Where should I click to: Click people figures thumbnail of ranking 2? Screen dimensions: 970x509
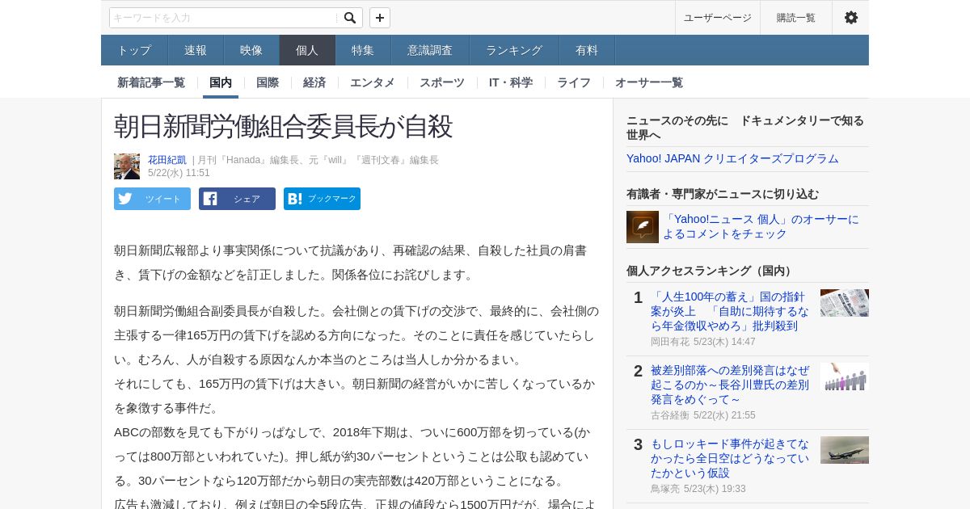tap(845, 376)
